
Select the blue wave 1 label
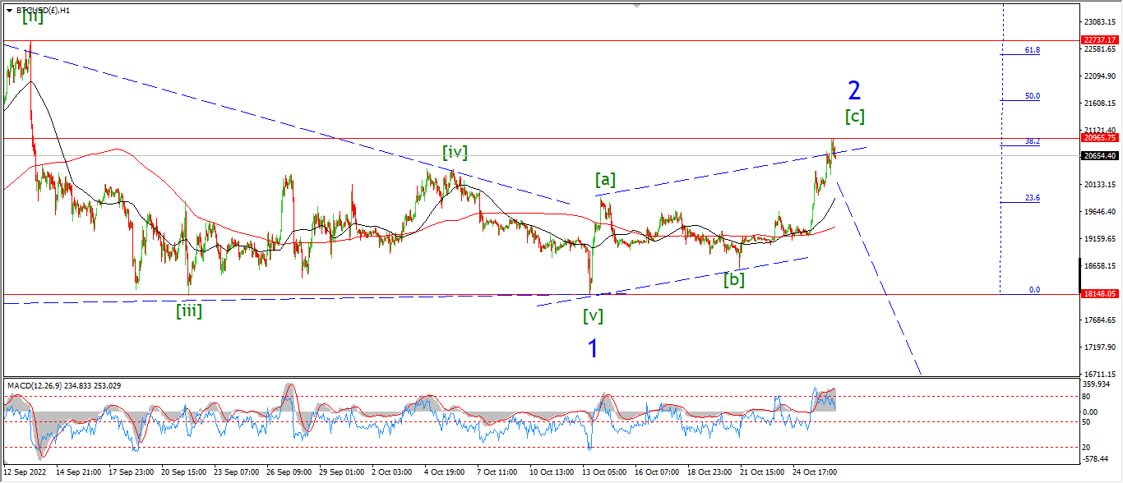[593, 348]
